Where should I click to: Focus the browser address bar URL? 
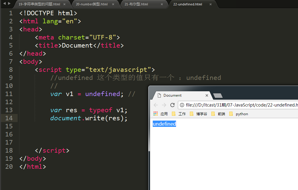pyautogui.click(x=242, y=105)
